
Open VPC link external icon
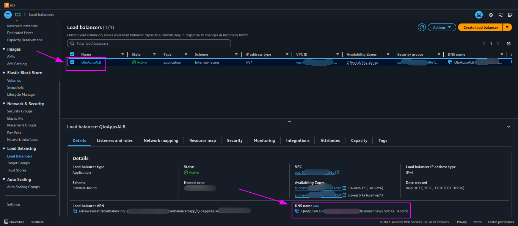click(x=337, y=173)
